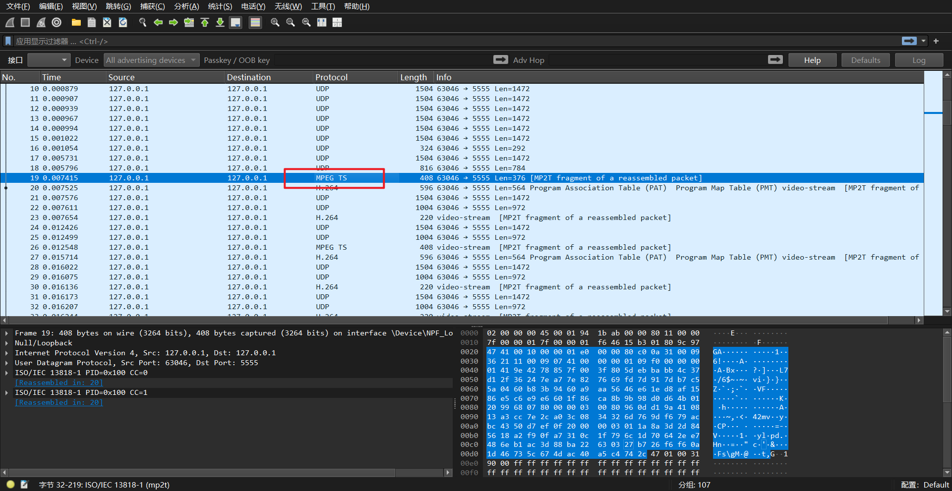Open capture options gear icon
The width and height of the screenshot is (952, 491).
(x=57, y=22)
